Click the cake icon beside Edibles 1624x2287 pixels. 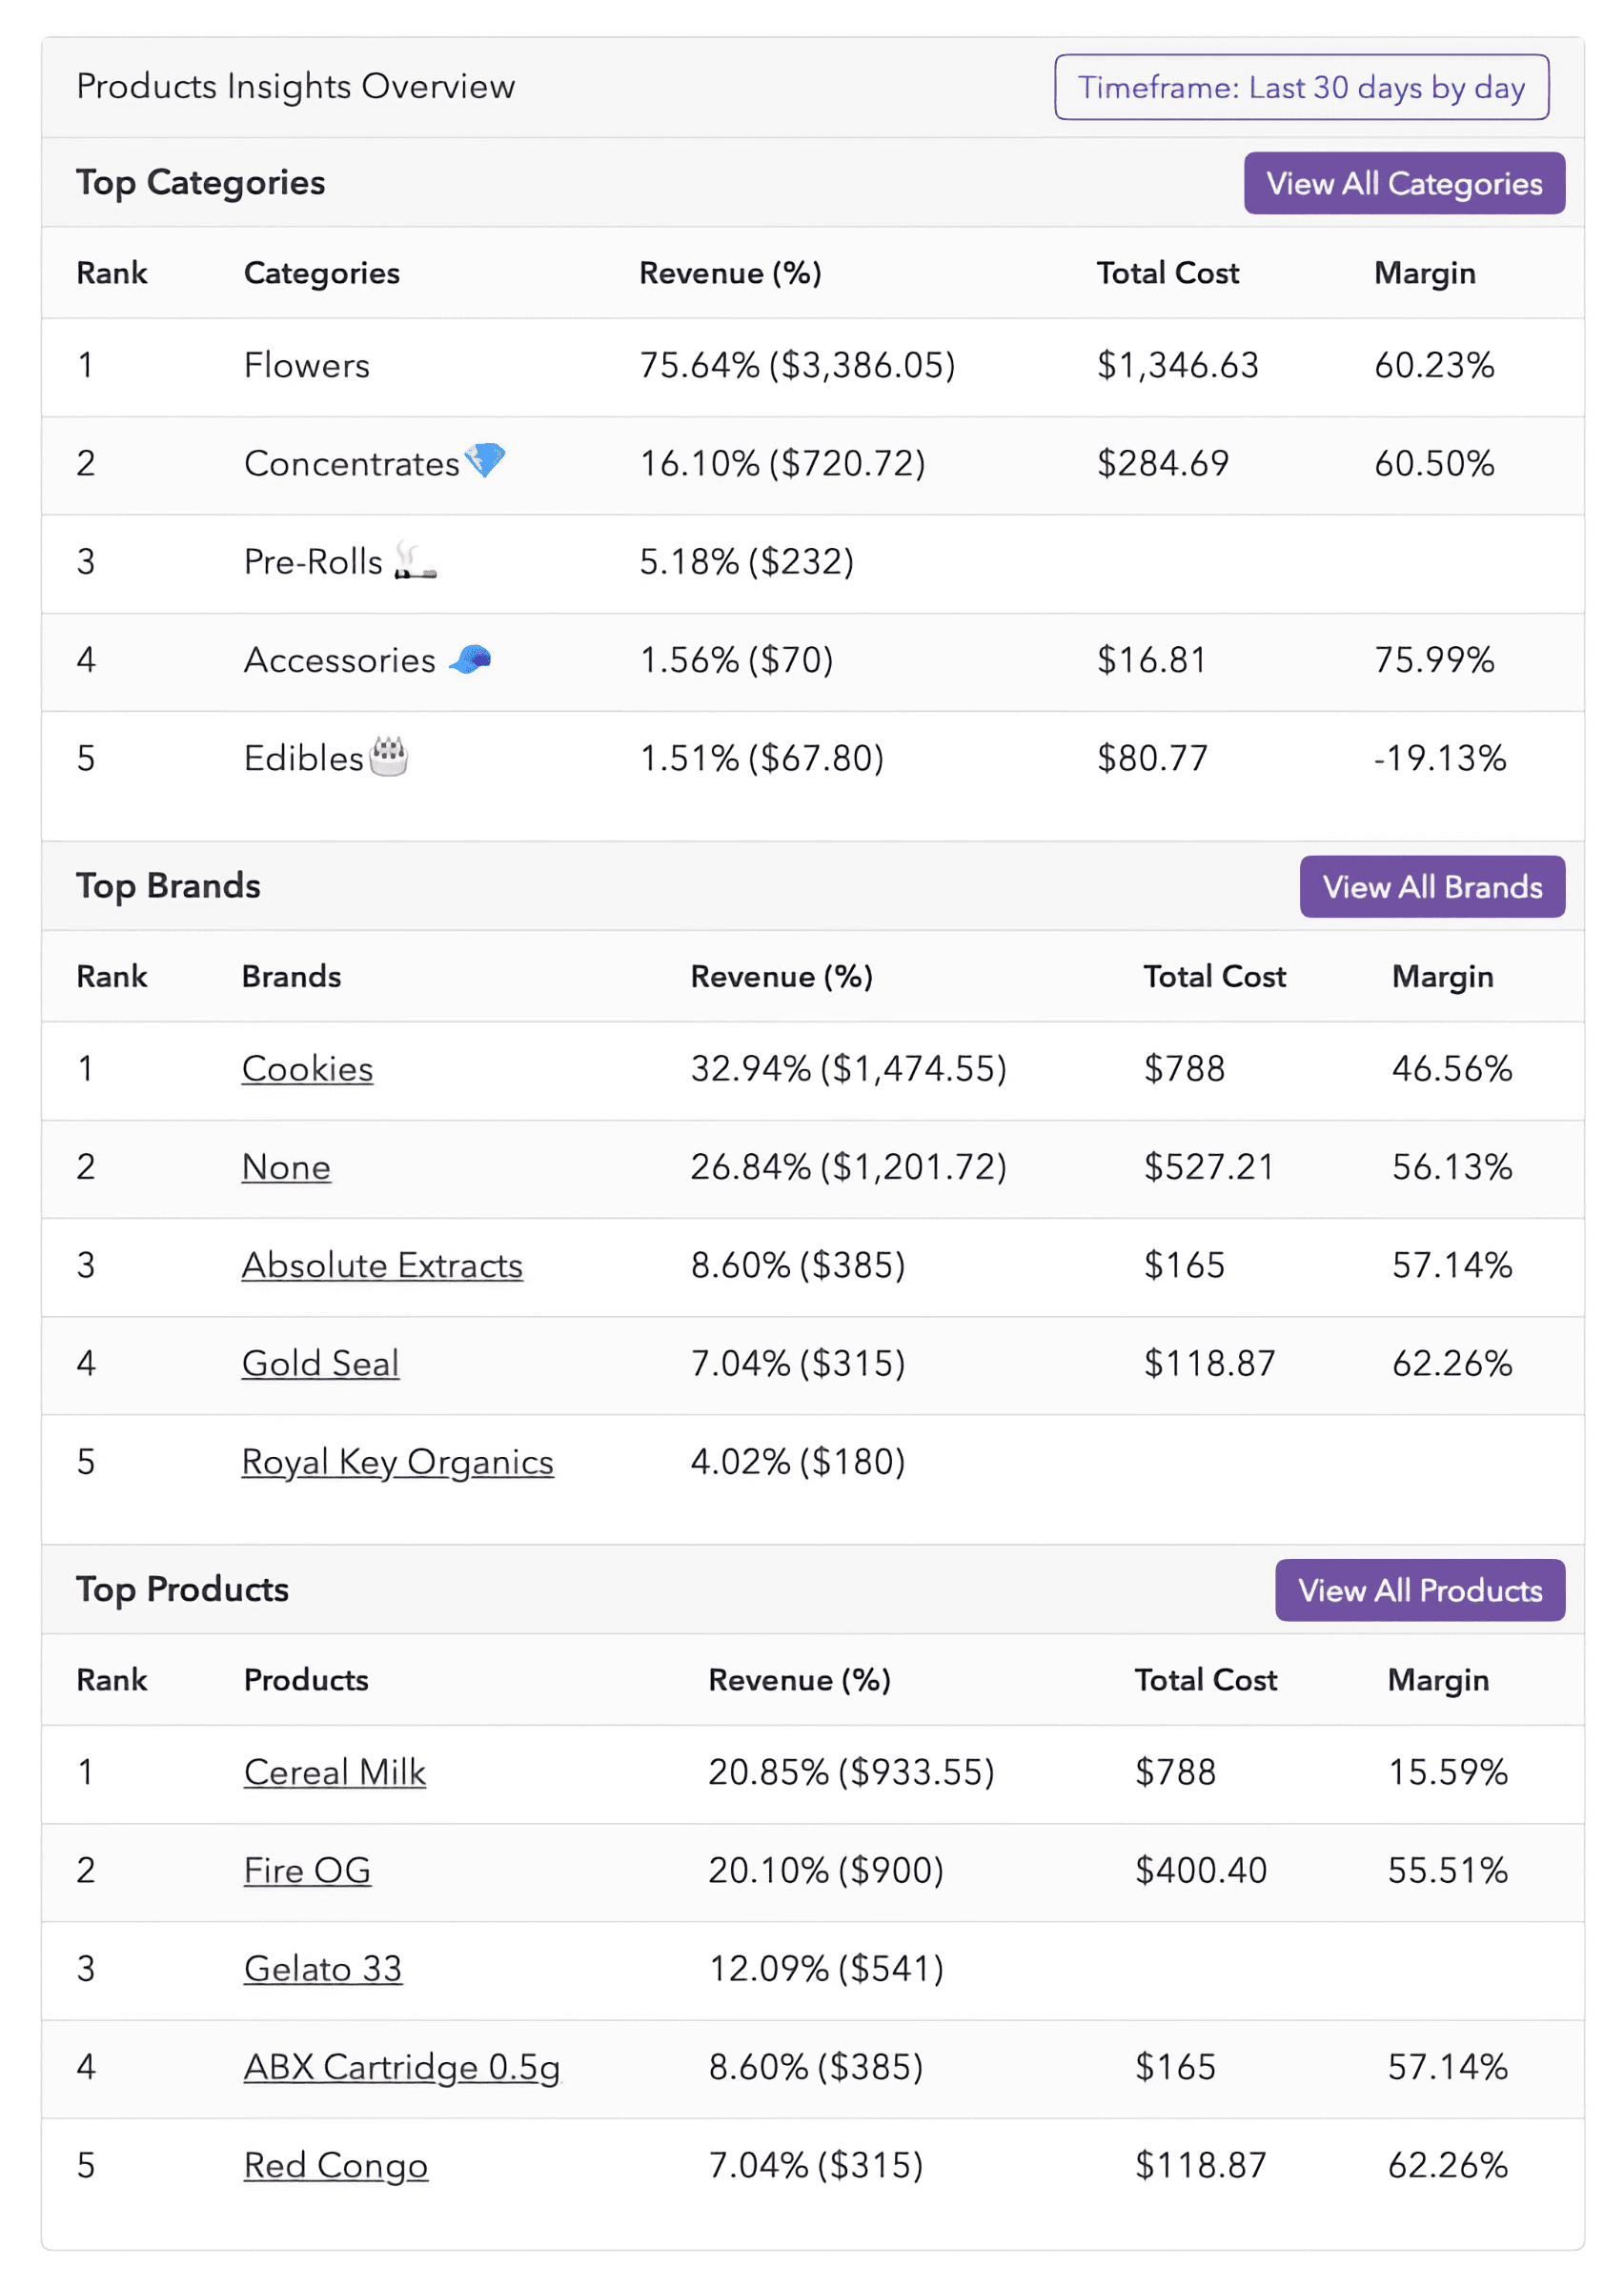pyautogui.click(x=391, y=757)
